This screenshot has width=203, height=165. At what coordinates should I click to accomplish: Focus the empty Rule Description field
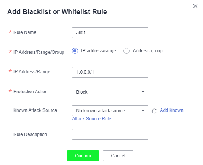110,134
